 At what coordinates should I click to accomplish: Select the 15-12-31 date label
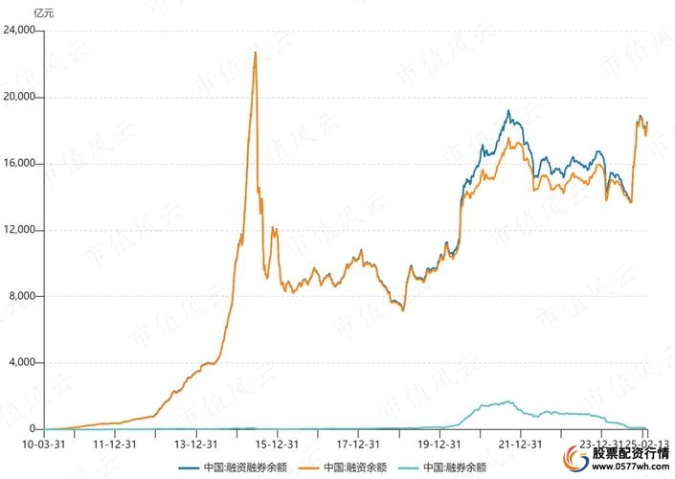[277, 444]
